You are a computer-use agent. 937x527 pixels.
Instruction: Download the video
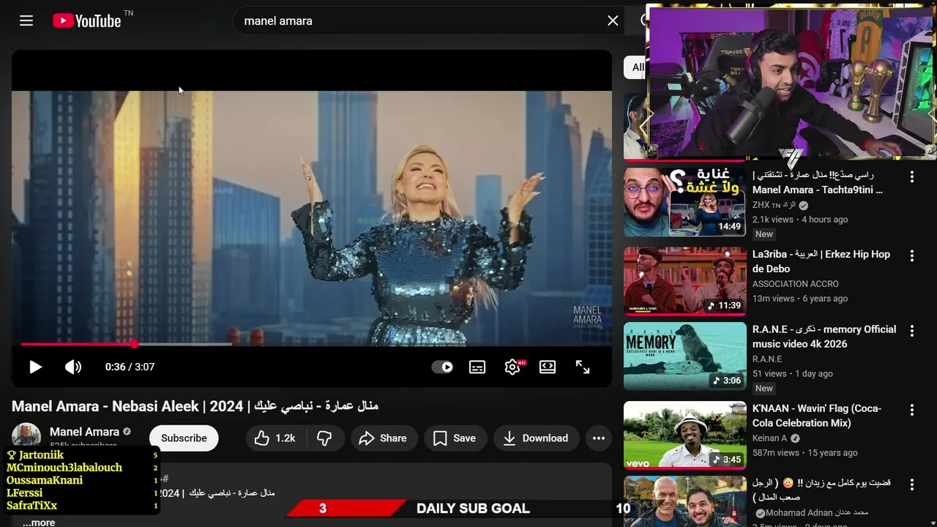tap(537, 438)
